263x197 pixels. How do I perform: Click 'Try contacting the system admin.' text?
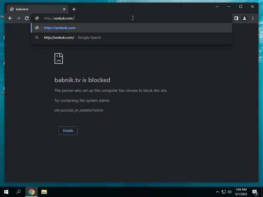82,101
